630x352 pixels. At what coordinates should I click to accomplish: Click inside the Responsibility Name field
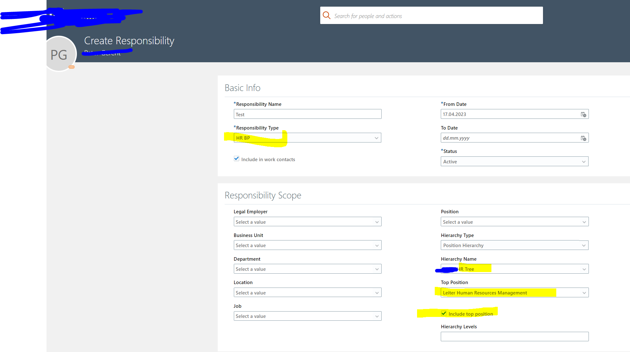307,114
